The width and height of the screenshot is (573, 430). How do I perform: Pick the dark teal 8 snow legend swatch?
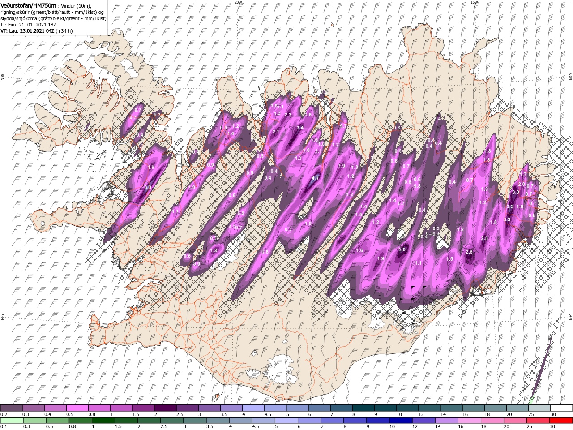click(363, 408)
